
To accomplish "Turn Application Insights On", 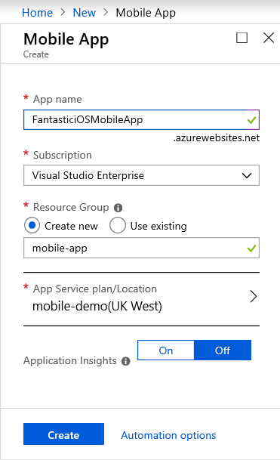I will 166,350.
